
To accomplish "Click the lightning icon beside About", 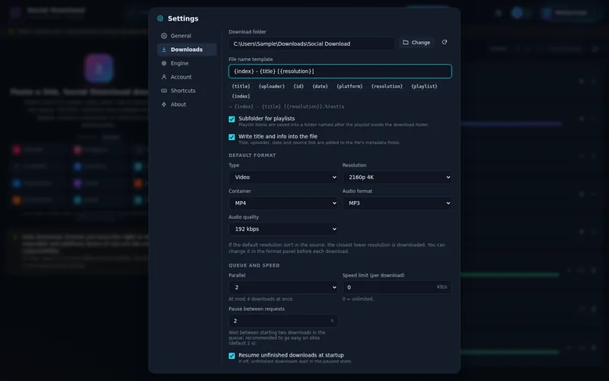I will click(x=164, y=104).
